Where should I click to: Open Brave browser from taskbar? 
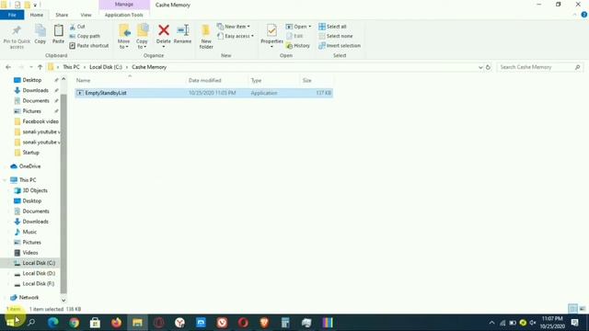(x=264, y=323)
